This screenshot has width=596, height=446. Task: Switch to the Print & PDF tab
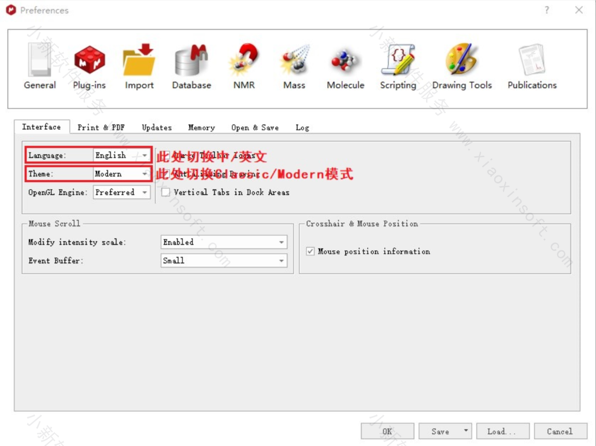pyautogui.click(x=101, y=127)
